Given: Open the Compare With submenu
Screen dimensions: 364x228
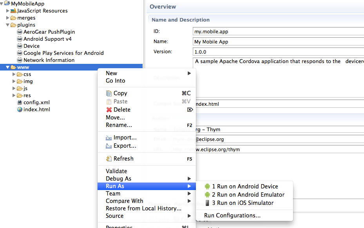Looking at the screenshot, I should tap(147, 201).
